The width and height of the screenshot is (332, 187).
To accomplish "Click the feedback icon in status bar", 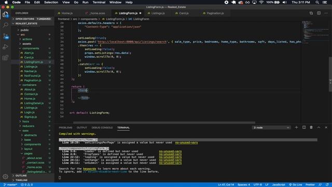I will (320, 185).
